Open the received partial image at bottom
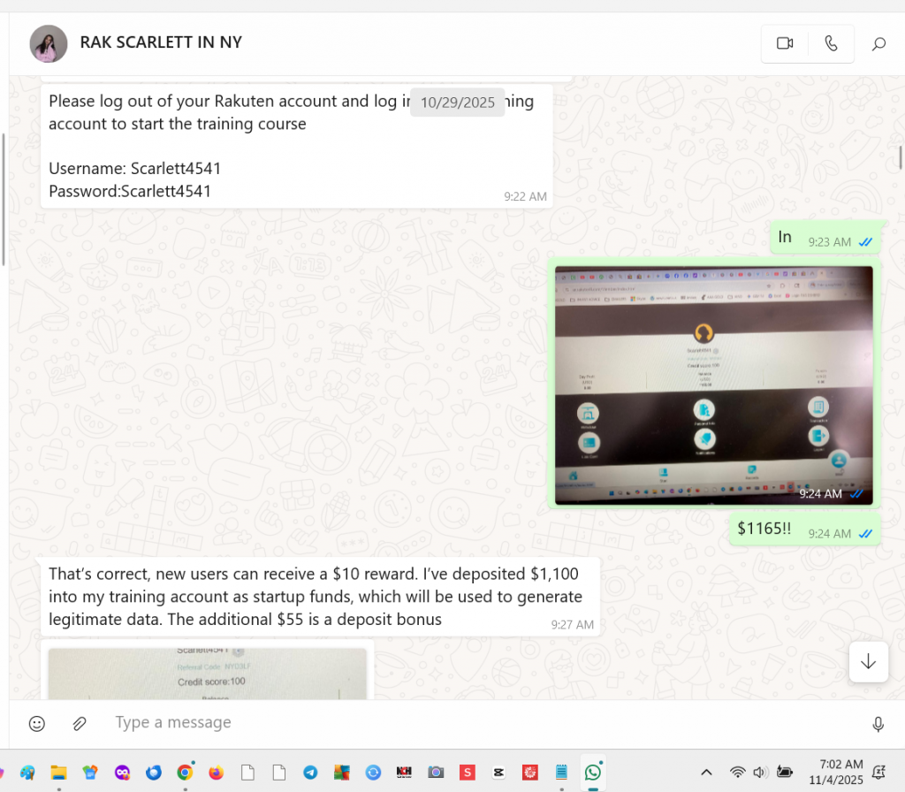Viewport: 905px width, 792px height. (207, 674)
